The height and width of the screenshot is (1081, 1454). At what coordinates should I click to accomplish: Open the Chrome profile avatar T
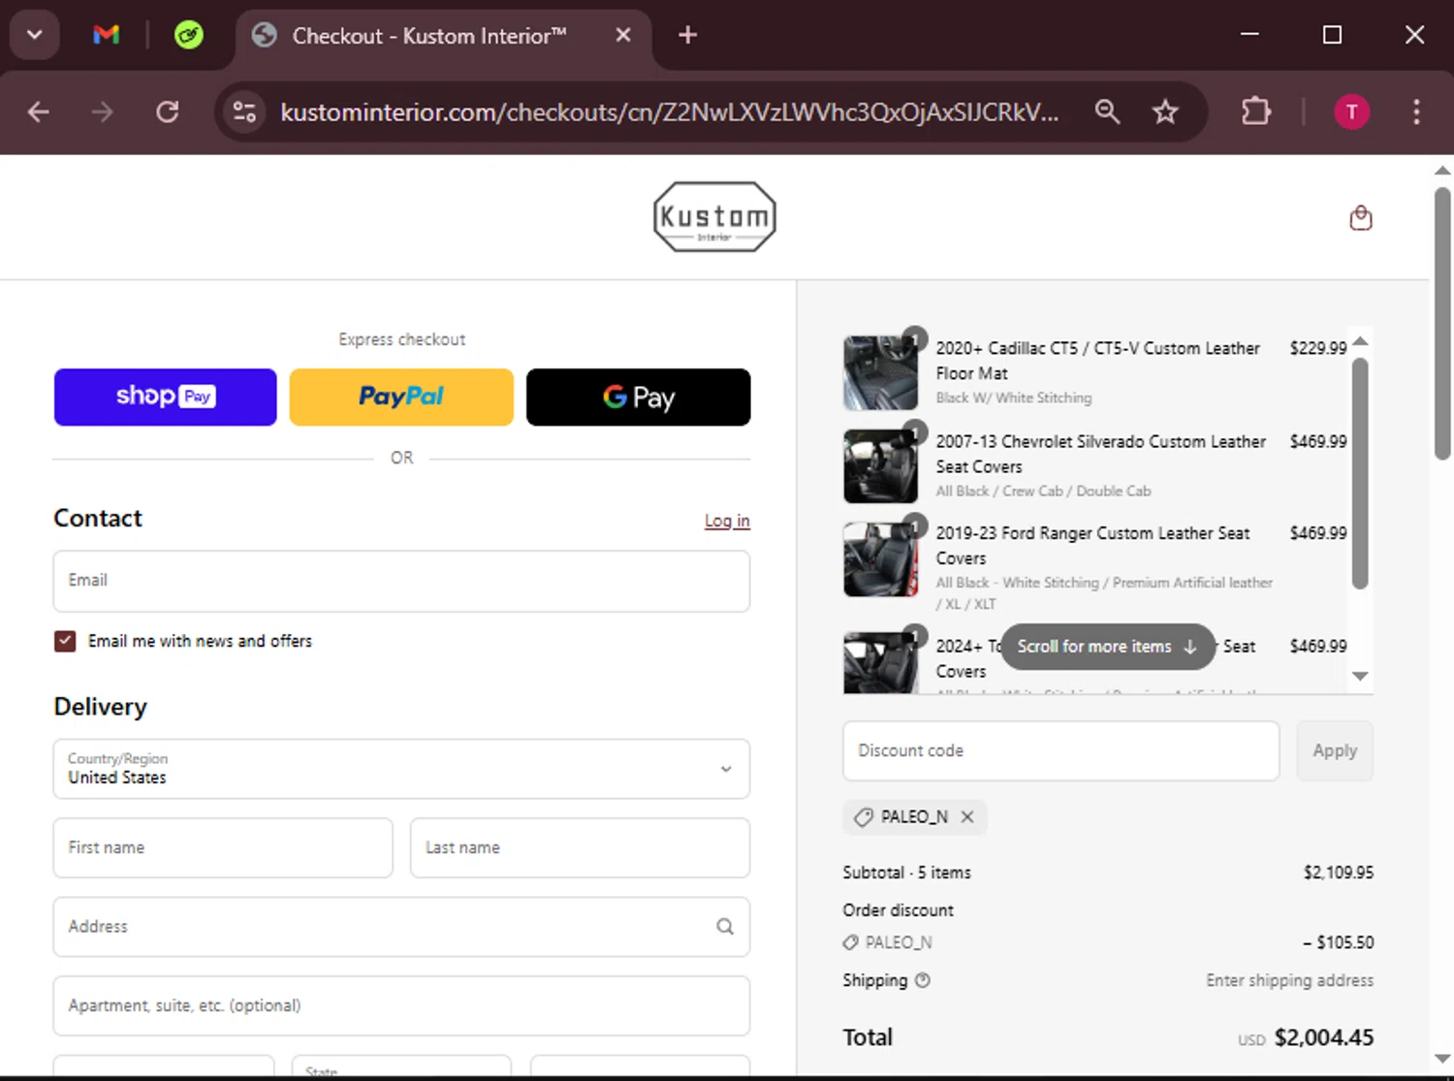point(1351,111)
